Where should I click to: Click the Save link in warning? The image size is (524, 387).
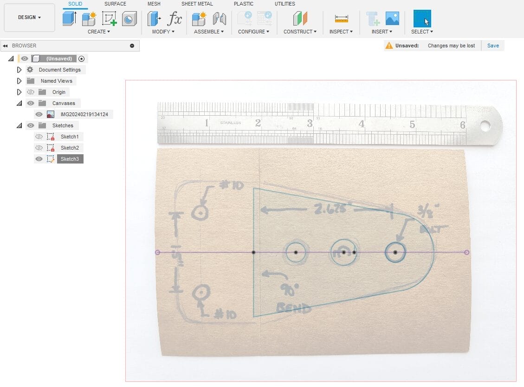point(493,46)
